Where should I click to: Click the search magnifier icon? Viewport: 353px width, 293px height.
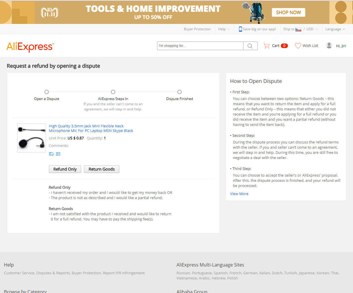[250, 46]
